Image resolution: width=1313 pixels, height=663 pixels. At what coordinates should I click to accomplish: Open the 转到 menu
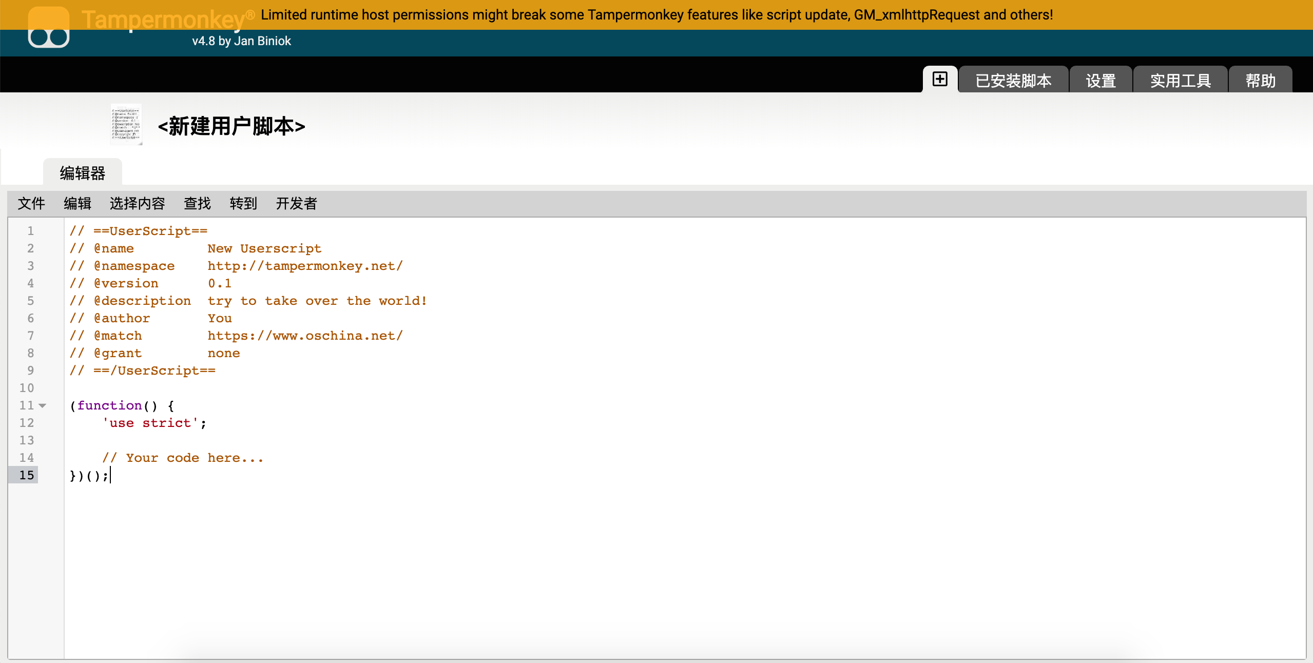(243, 204)
